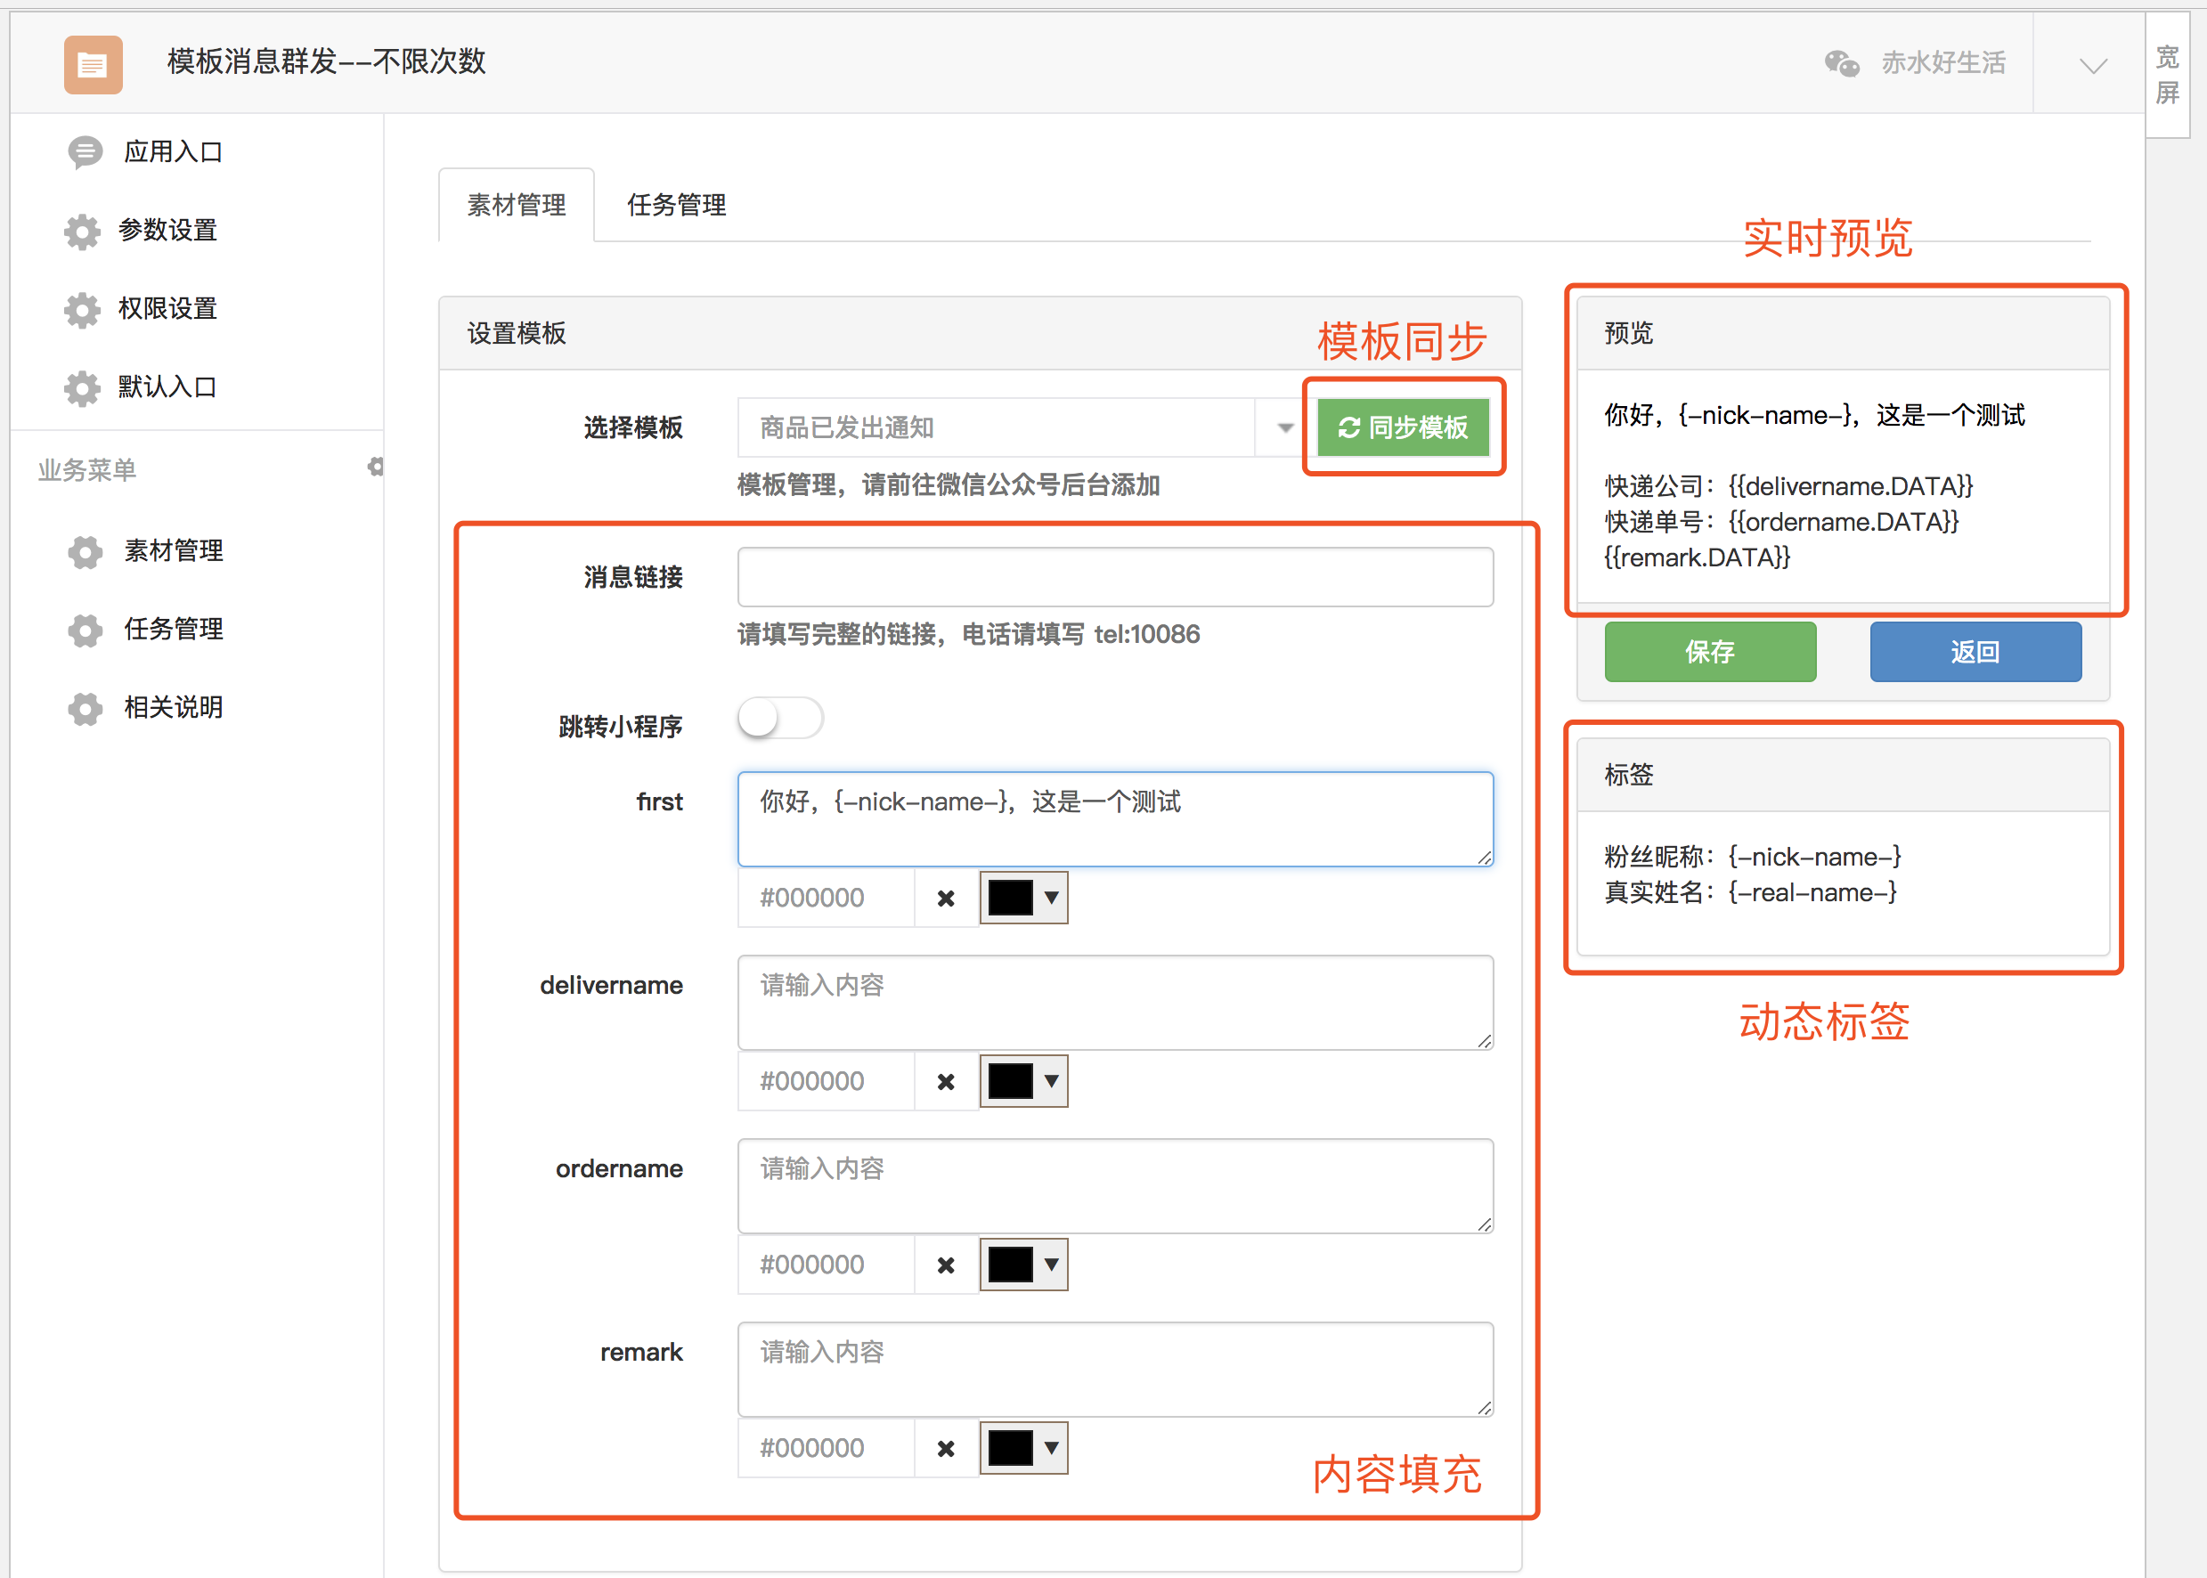Toggle the 跳转小程序 switch

780,719
